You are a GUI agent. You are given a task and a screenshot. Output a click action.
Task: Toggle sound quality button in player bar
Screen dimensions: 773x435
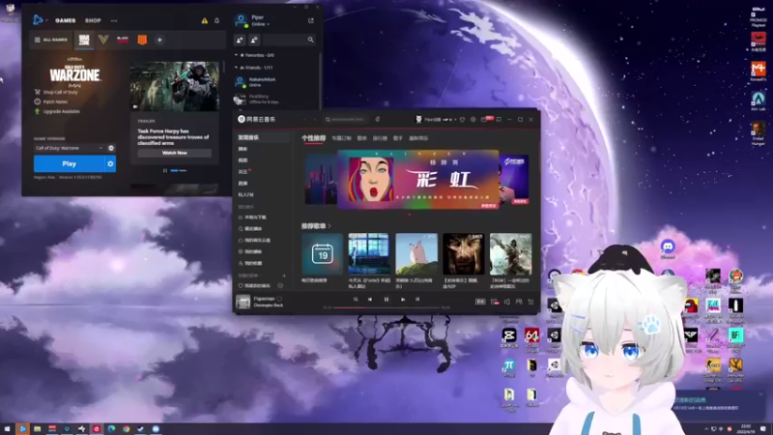(x=480, y=302)
